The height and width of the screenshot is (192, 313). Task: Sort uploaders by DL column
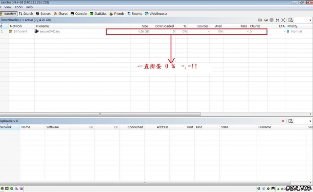(x=107, y=127)
